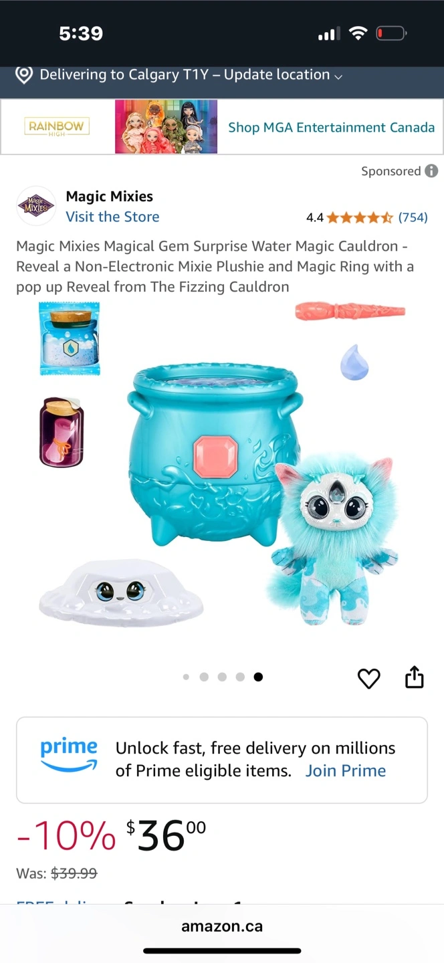Tap Shop MGA Entertainment Canada banner
444x963 pixels.
click(332, 127)
